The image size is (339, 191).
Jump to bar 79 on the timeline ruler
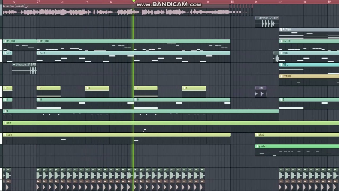point(87,2)
